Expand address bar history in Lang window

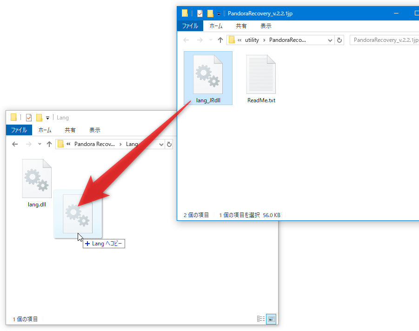[161, 144]
